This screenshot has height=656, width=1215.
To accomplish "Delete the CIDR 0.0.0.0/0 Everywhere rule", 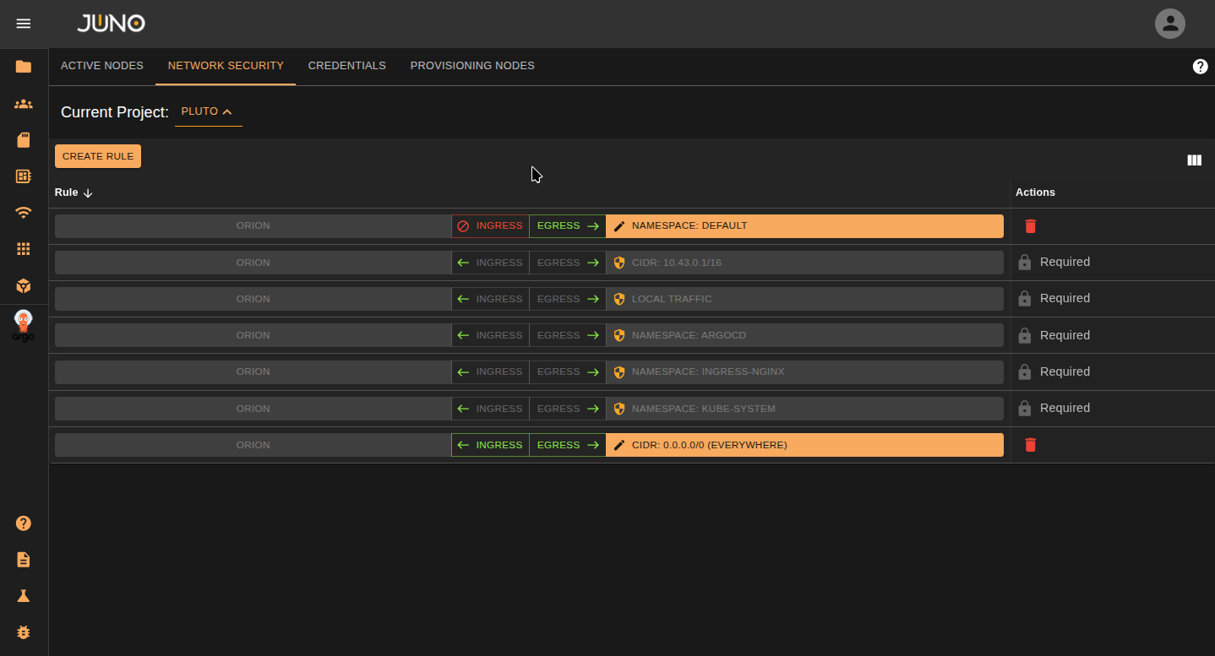I will (1030, 445).
